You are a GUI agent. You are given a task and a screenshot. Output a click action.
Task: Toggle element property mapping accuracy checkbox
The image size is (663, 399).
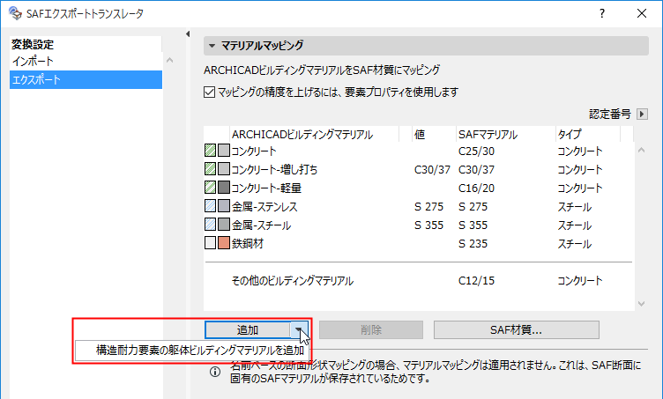[209, 92]
